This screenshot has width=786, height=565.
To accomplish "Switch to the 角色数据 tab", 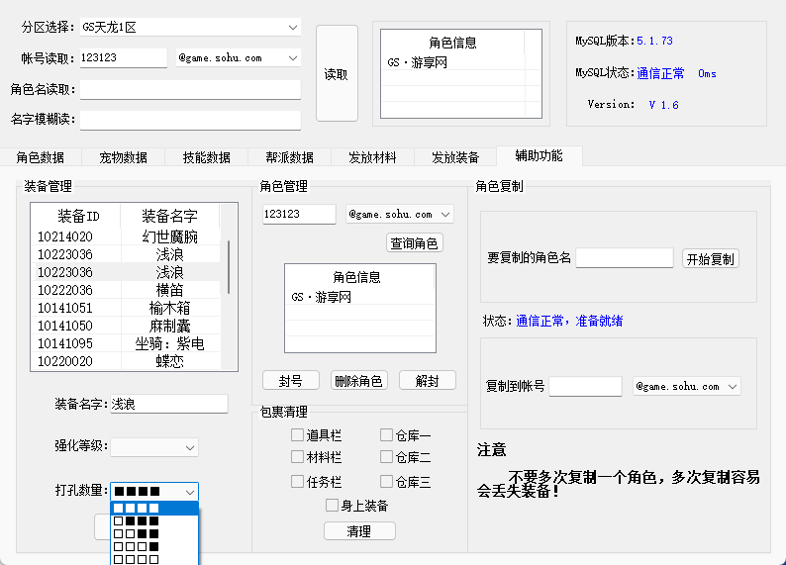I will pos(41,157).
